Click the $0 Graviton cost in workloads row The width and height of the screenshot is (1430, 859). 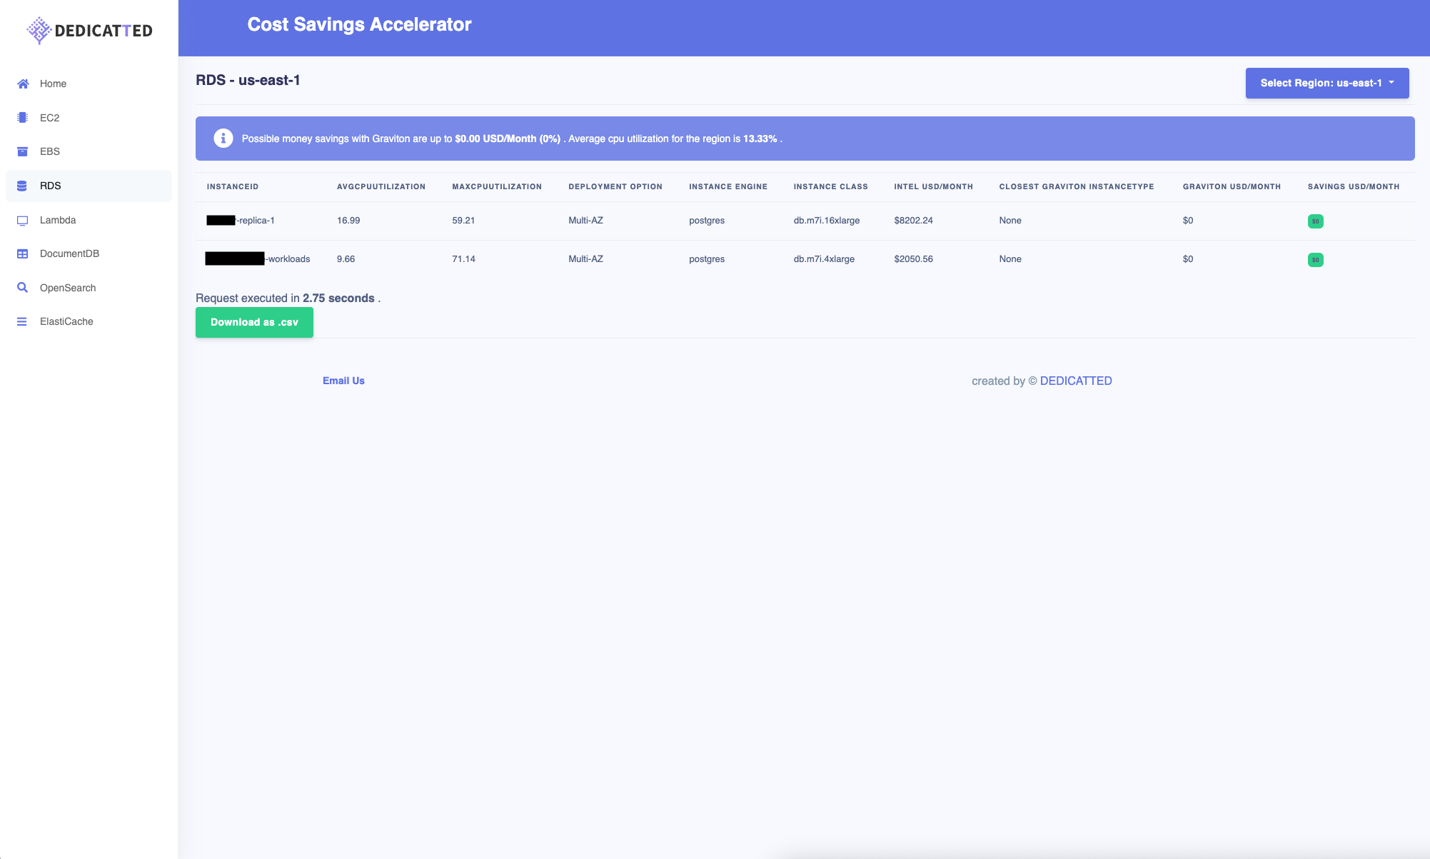(x=1188, y=259)
